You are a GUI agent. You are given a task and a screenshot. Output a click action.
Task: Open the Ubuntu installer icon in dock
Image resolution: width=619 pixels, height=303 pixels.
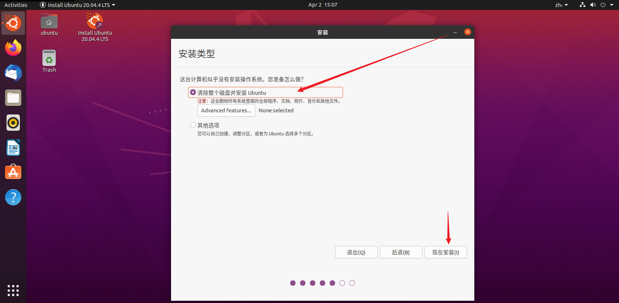coord(13,23)
